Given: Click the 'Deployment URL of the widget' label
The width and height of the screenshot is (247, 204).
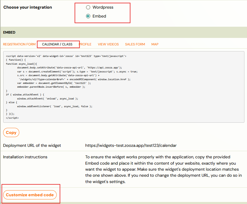Looking at the screenshot, I should coord(32,145).
